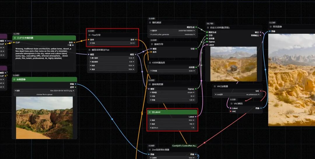Viewport: 315px width, 159px height.
Task: Increase the random seed value in 随机噪波
Action: pyautogui.click(x=194, y=31)
